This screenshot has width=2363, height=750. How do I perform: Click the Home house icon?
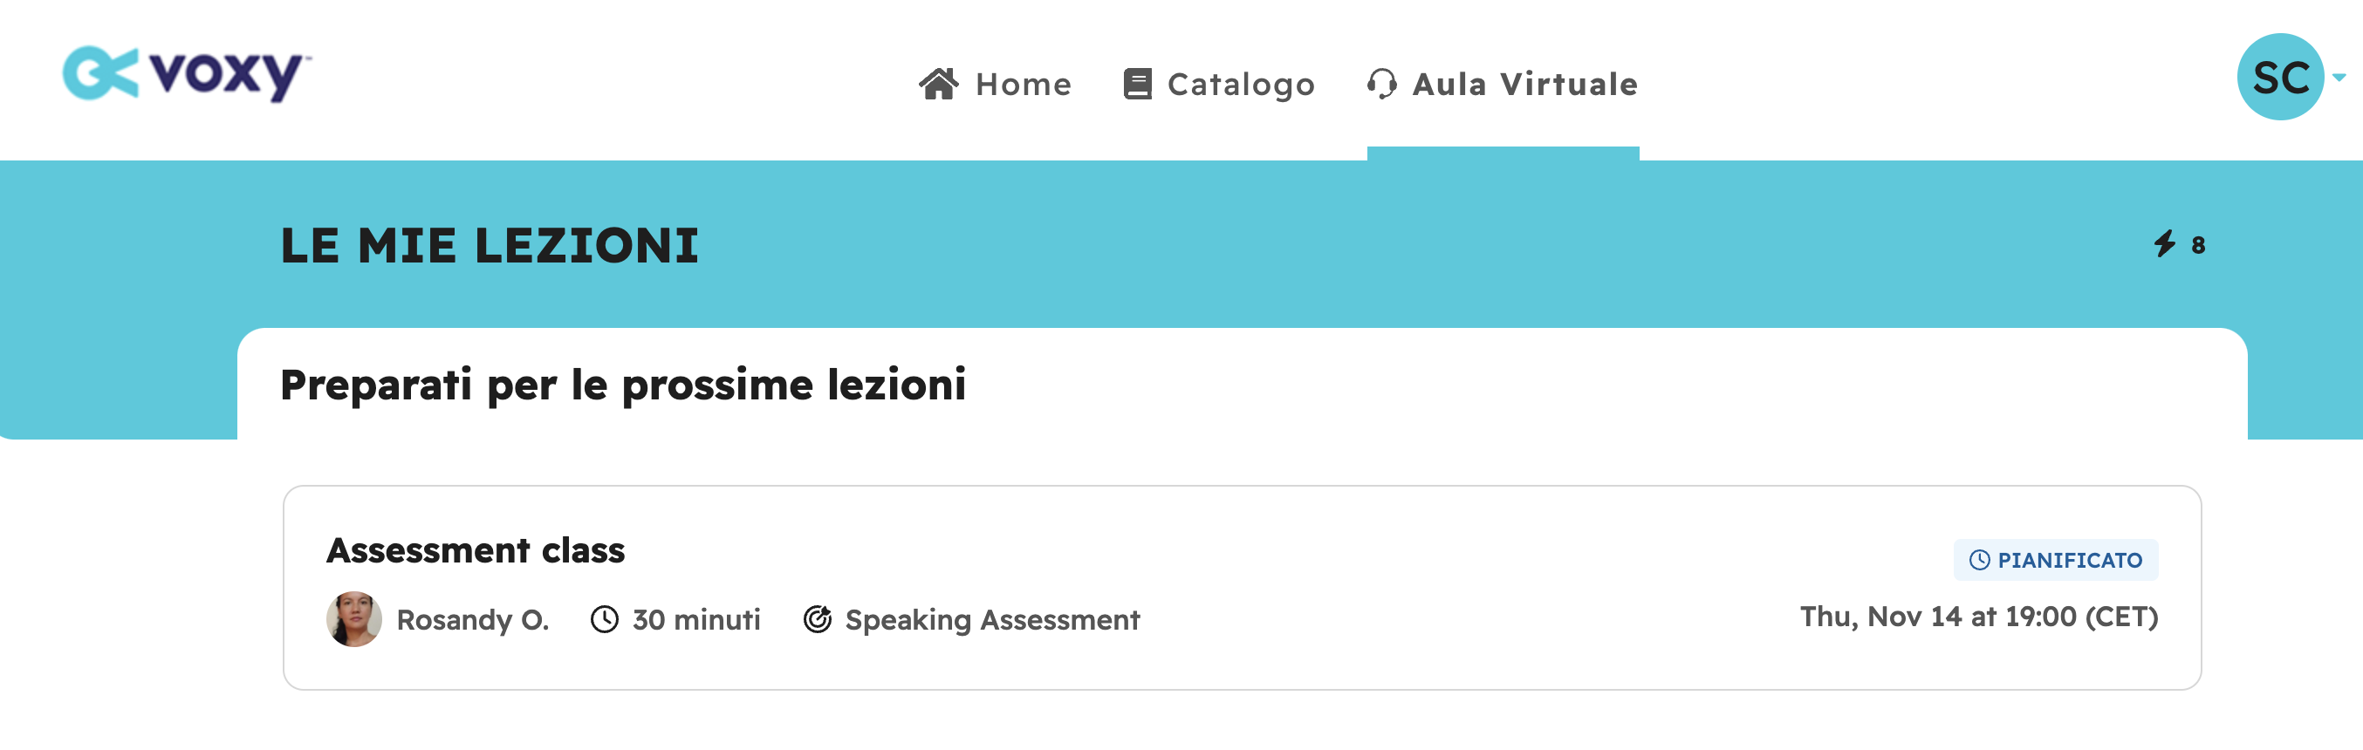point(938,84)
